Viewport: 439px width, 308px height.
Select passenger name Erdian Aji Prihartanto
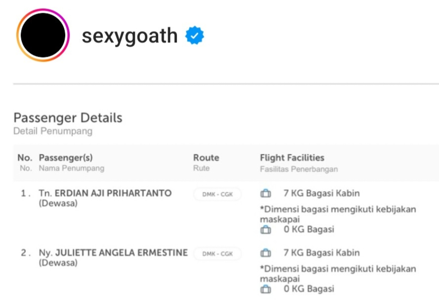point(113,193)
